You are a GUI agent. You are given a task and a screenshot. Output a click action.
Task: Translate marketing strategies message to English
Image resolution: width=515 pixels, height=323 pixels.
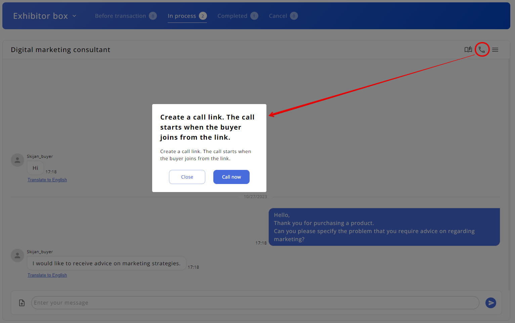click(x=47, y=275)
